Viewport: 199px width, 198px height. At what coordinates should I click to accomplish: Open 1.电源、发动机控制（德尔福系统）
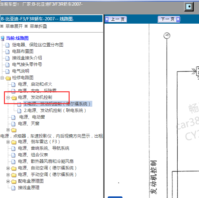pos(58,104)
